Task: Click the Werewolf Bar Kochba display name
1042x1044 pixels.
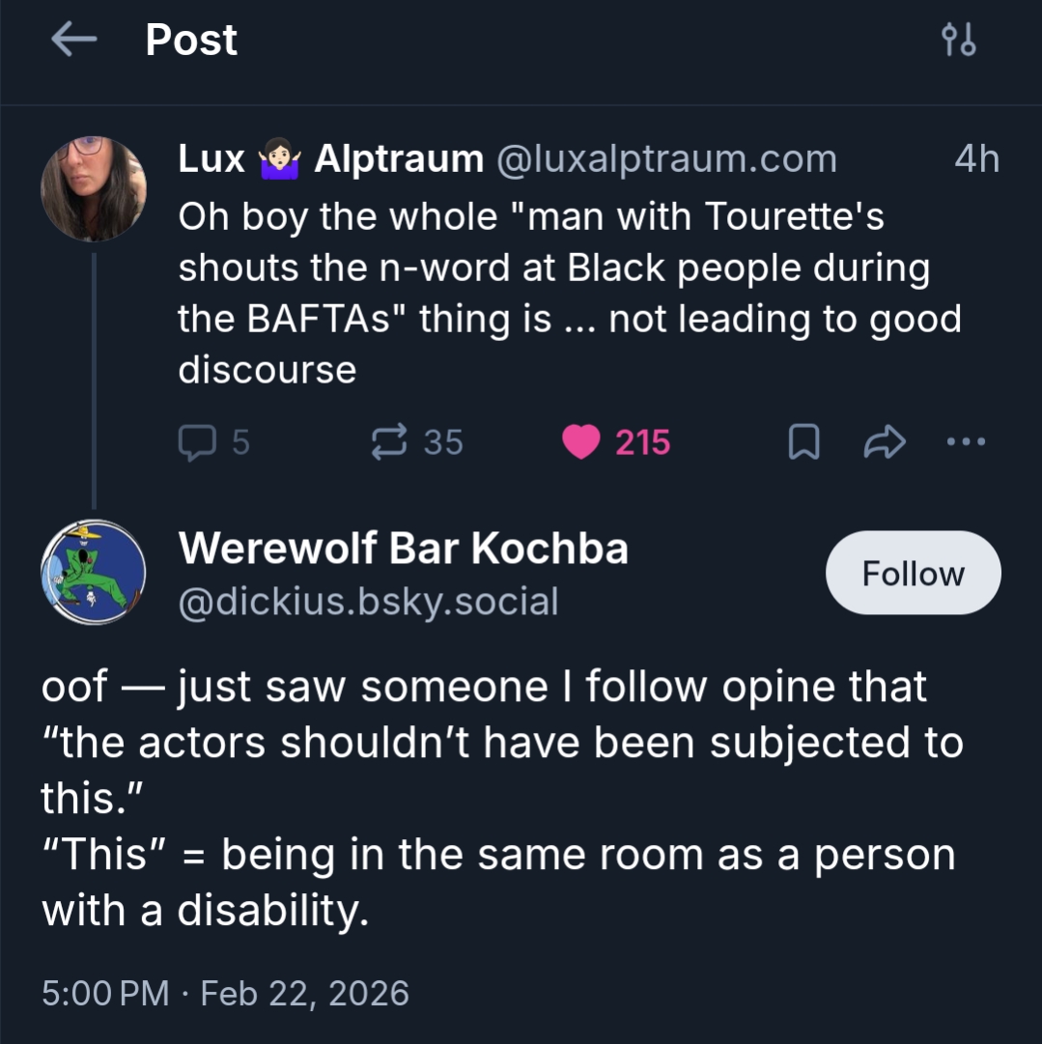Action: 404,549
